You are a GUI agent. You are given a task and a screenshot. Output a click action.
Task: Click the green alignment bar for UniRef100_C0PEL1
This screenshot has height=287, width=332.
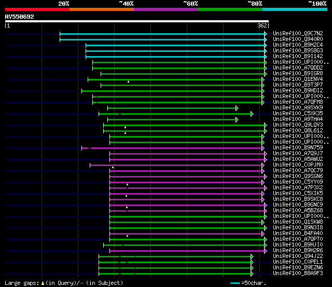tap(175, 263)
